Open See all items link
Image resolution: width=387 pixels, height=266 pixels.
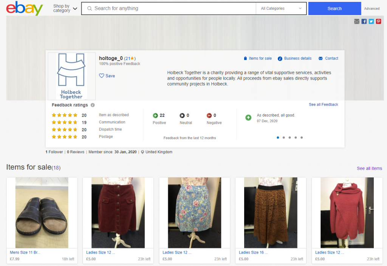(x=369, y=168)
